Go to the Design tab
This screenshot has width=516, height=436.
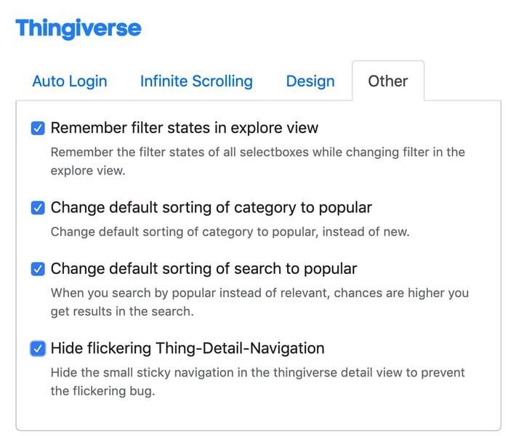pos(310,81)
